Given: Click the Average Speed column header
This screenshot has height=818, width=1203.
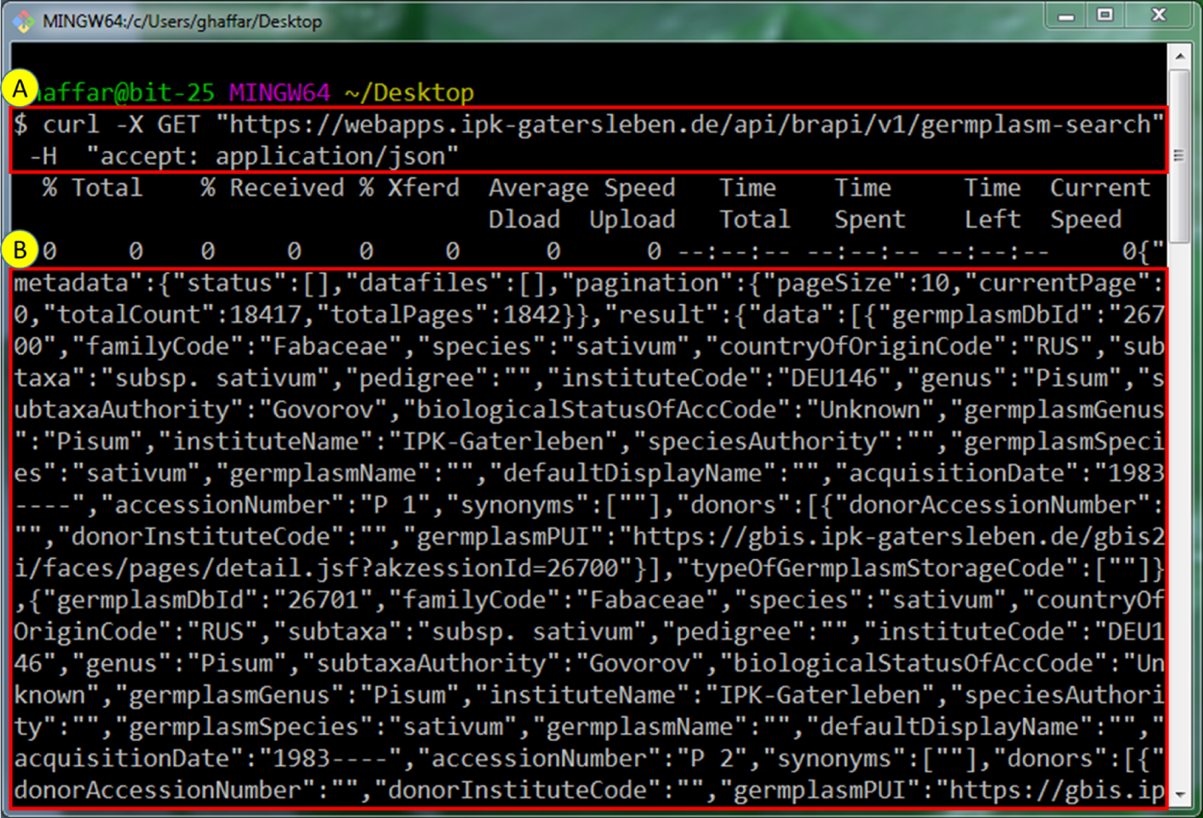Looking at the screenshot, I should [582, 188].
